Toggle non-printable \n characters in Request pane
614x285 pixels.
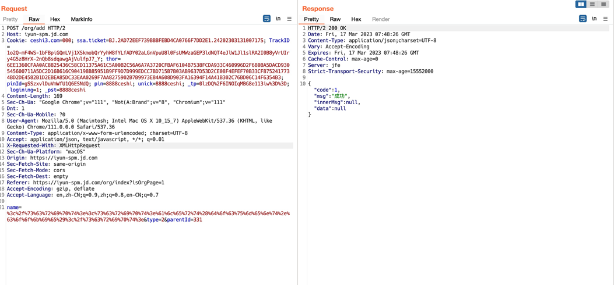[x=278, y=19]
